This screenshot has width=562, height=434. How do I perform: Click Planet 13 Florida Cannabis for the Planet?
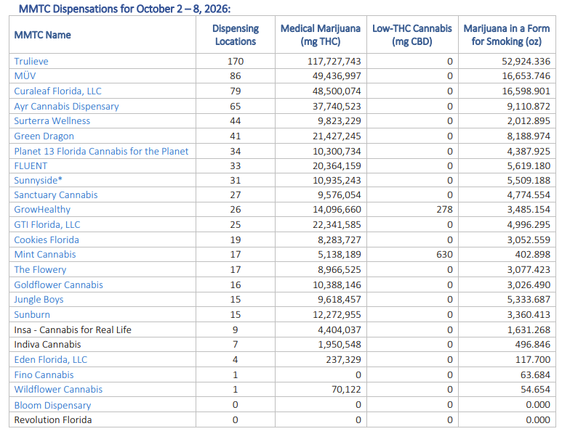101,152
